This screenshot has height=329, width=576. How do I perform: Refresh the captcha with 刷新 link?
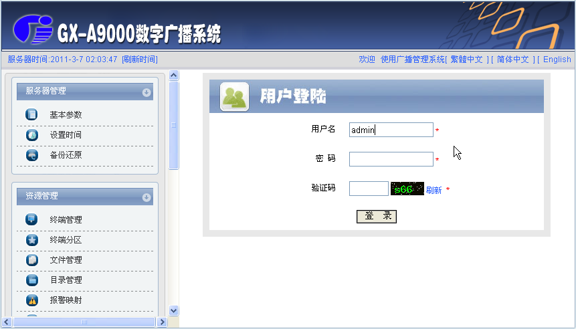(x=434, y=190)
